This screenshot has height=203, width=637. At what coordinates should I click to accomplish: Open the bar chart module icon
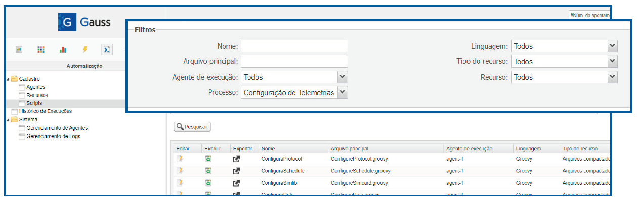63,49
